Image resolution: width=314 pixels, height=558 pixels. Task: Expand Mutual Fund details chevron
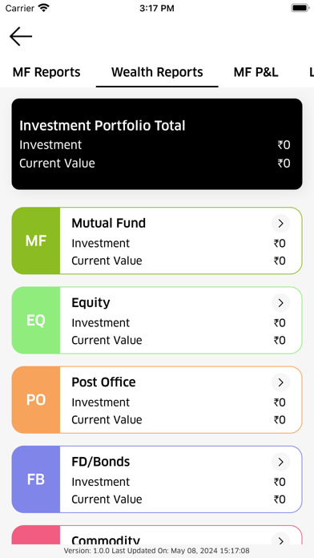pos(280,224)
